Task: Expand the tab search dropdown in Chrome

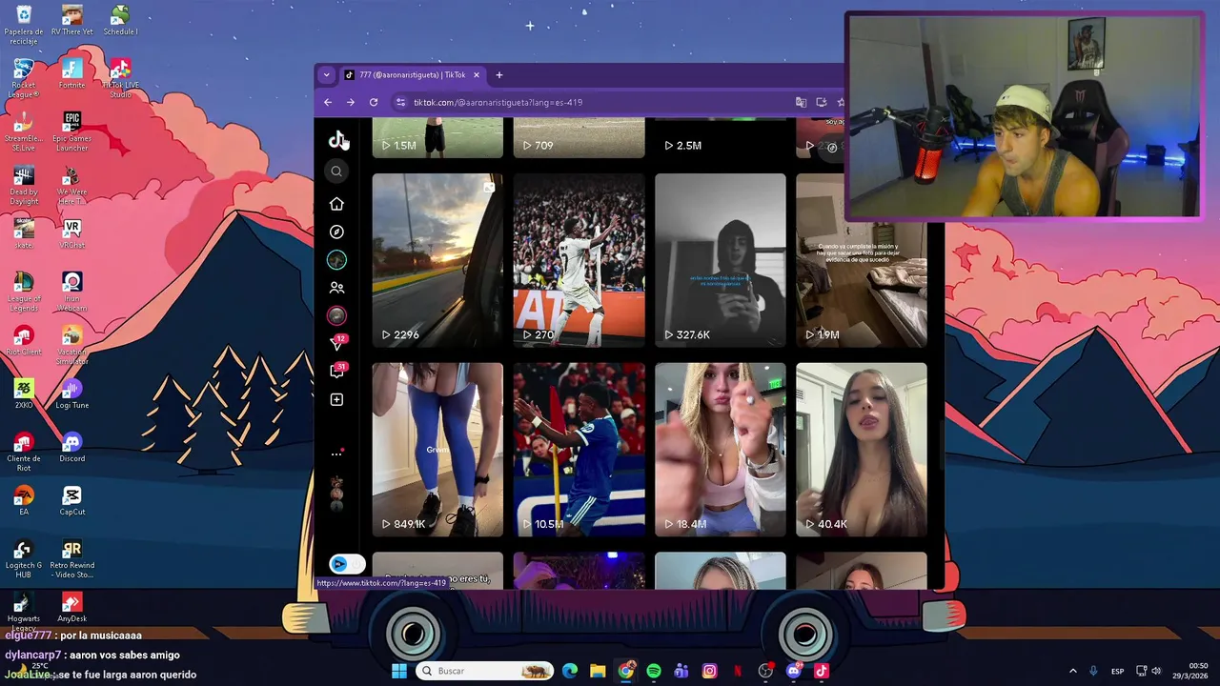Action: (326, 74)
